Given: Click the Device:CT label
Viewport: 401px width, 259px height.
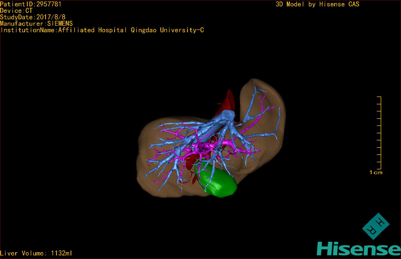Looking at the screenshot, I should click(x=16, y=11).
